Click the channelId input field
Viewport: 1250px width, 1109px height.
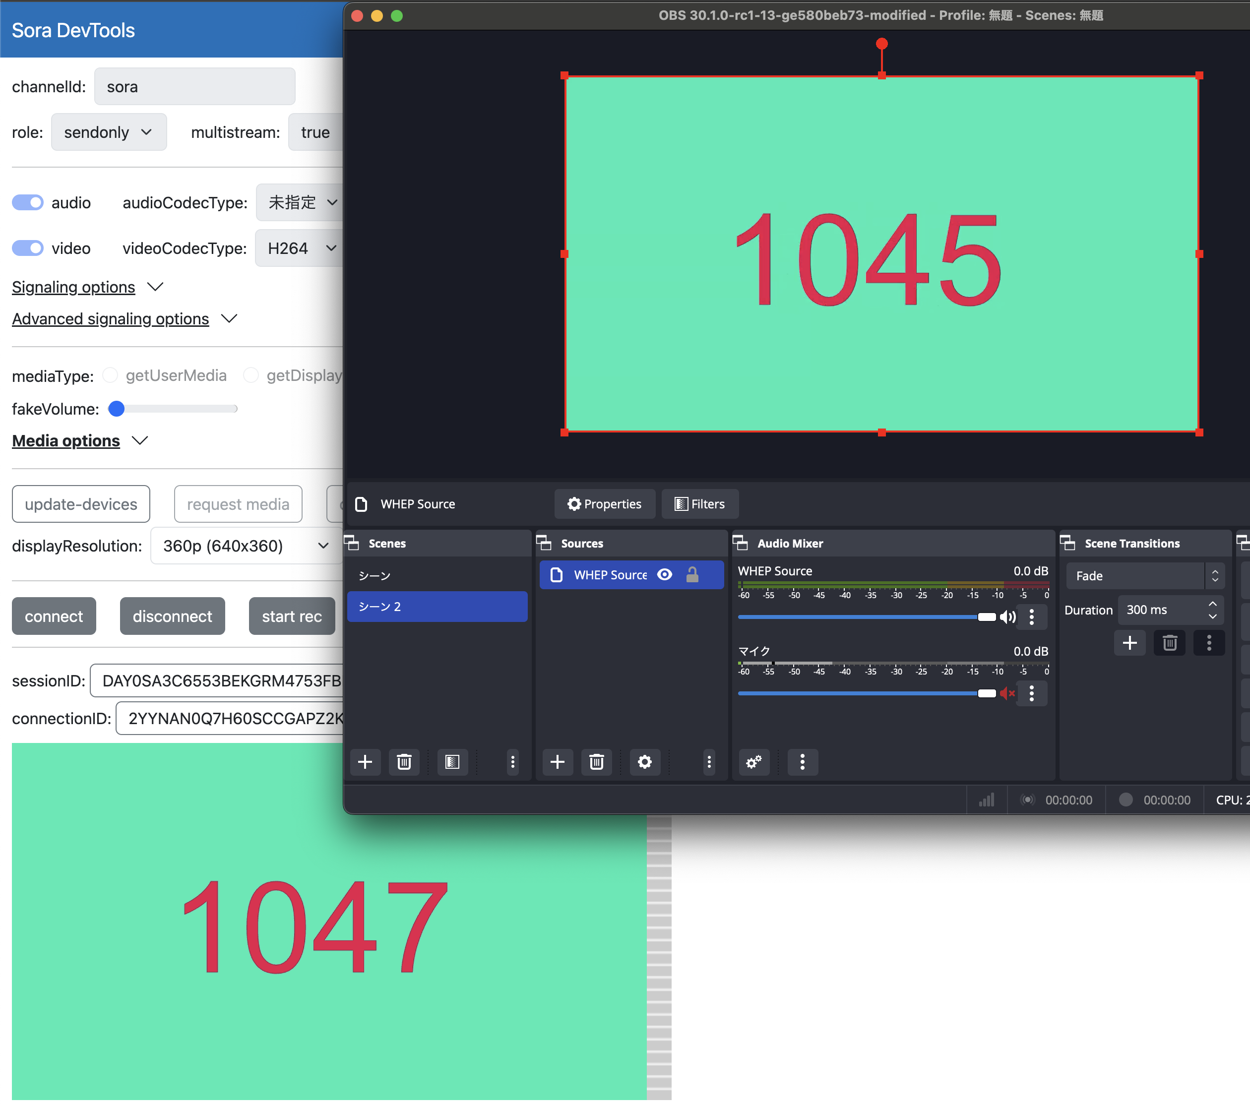click(194, 87)
